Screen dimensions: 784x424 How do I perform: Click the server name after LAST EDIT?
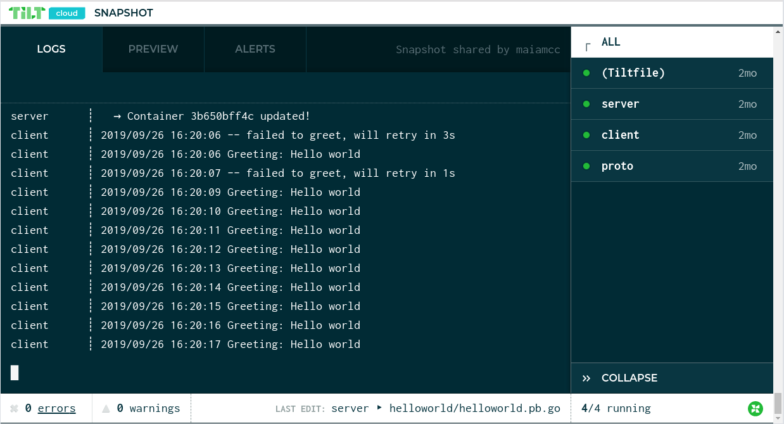[350, 409]
